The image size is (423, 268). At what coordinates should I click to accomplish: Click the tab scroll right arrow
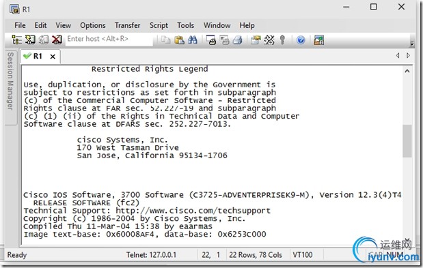[x=408, y=55]
